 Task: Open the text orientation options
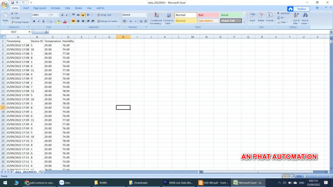pos(89,15)
